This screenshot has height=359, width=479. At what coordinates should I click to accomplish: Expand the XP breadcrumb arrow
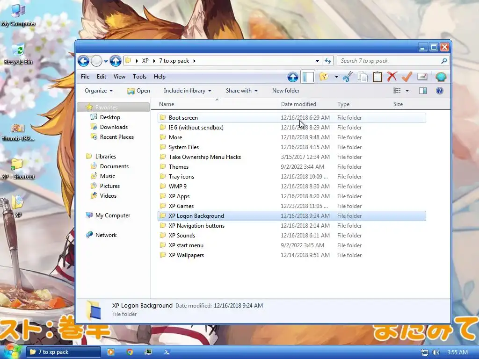pos(154,61)
